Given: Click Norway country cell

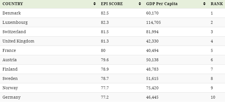Looking at the screenshot, I should [x=10, y=88].
